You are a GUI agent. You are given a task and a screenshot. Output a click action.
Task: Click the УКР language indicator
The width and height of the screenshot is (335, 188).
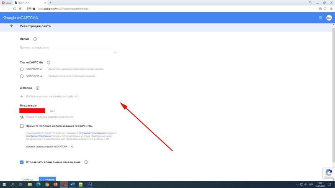311,185
